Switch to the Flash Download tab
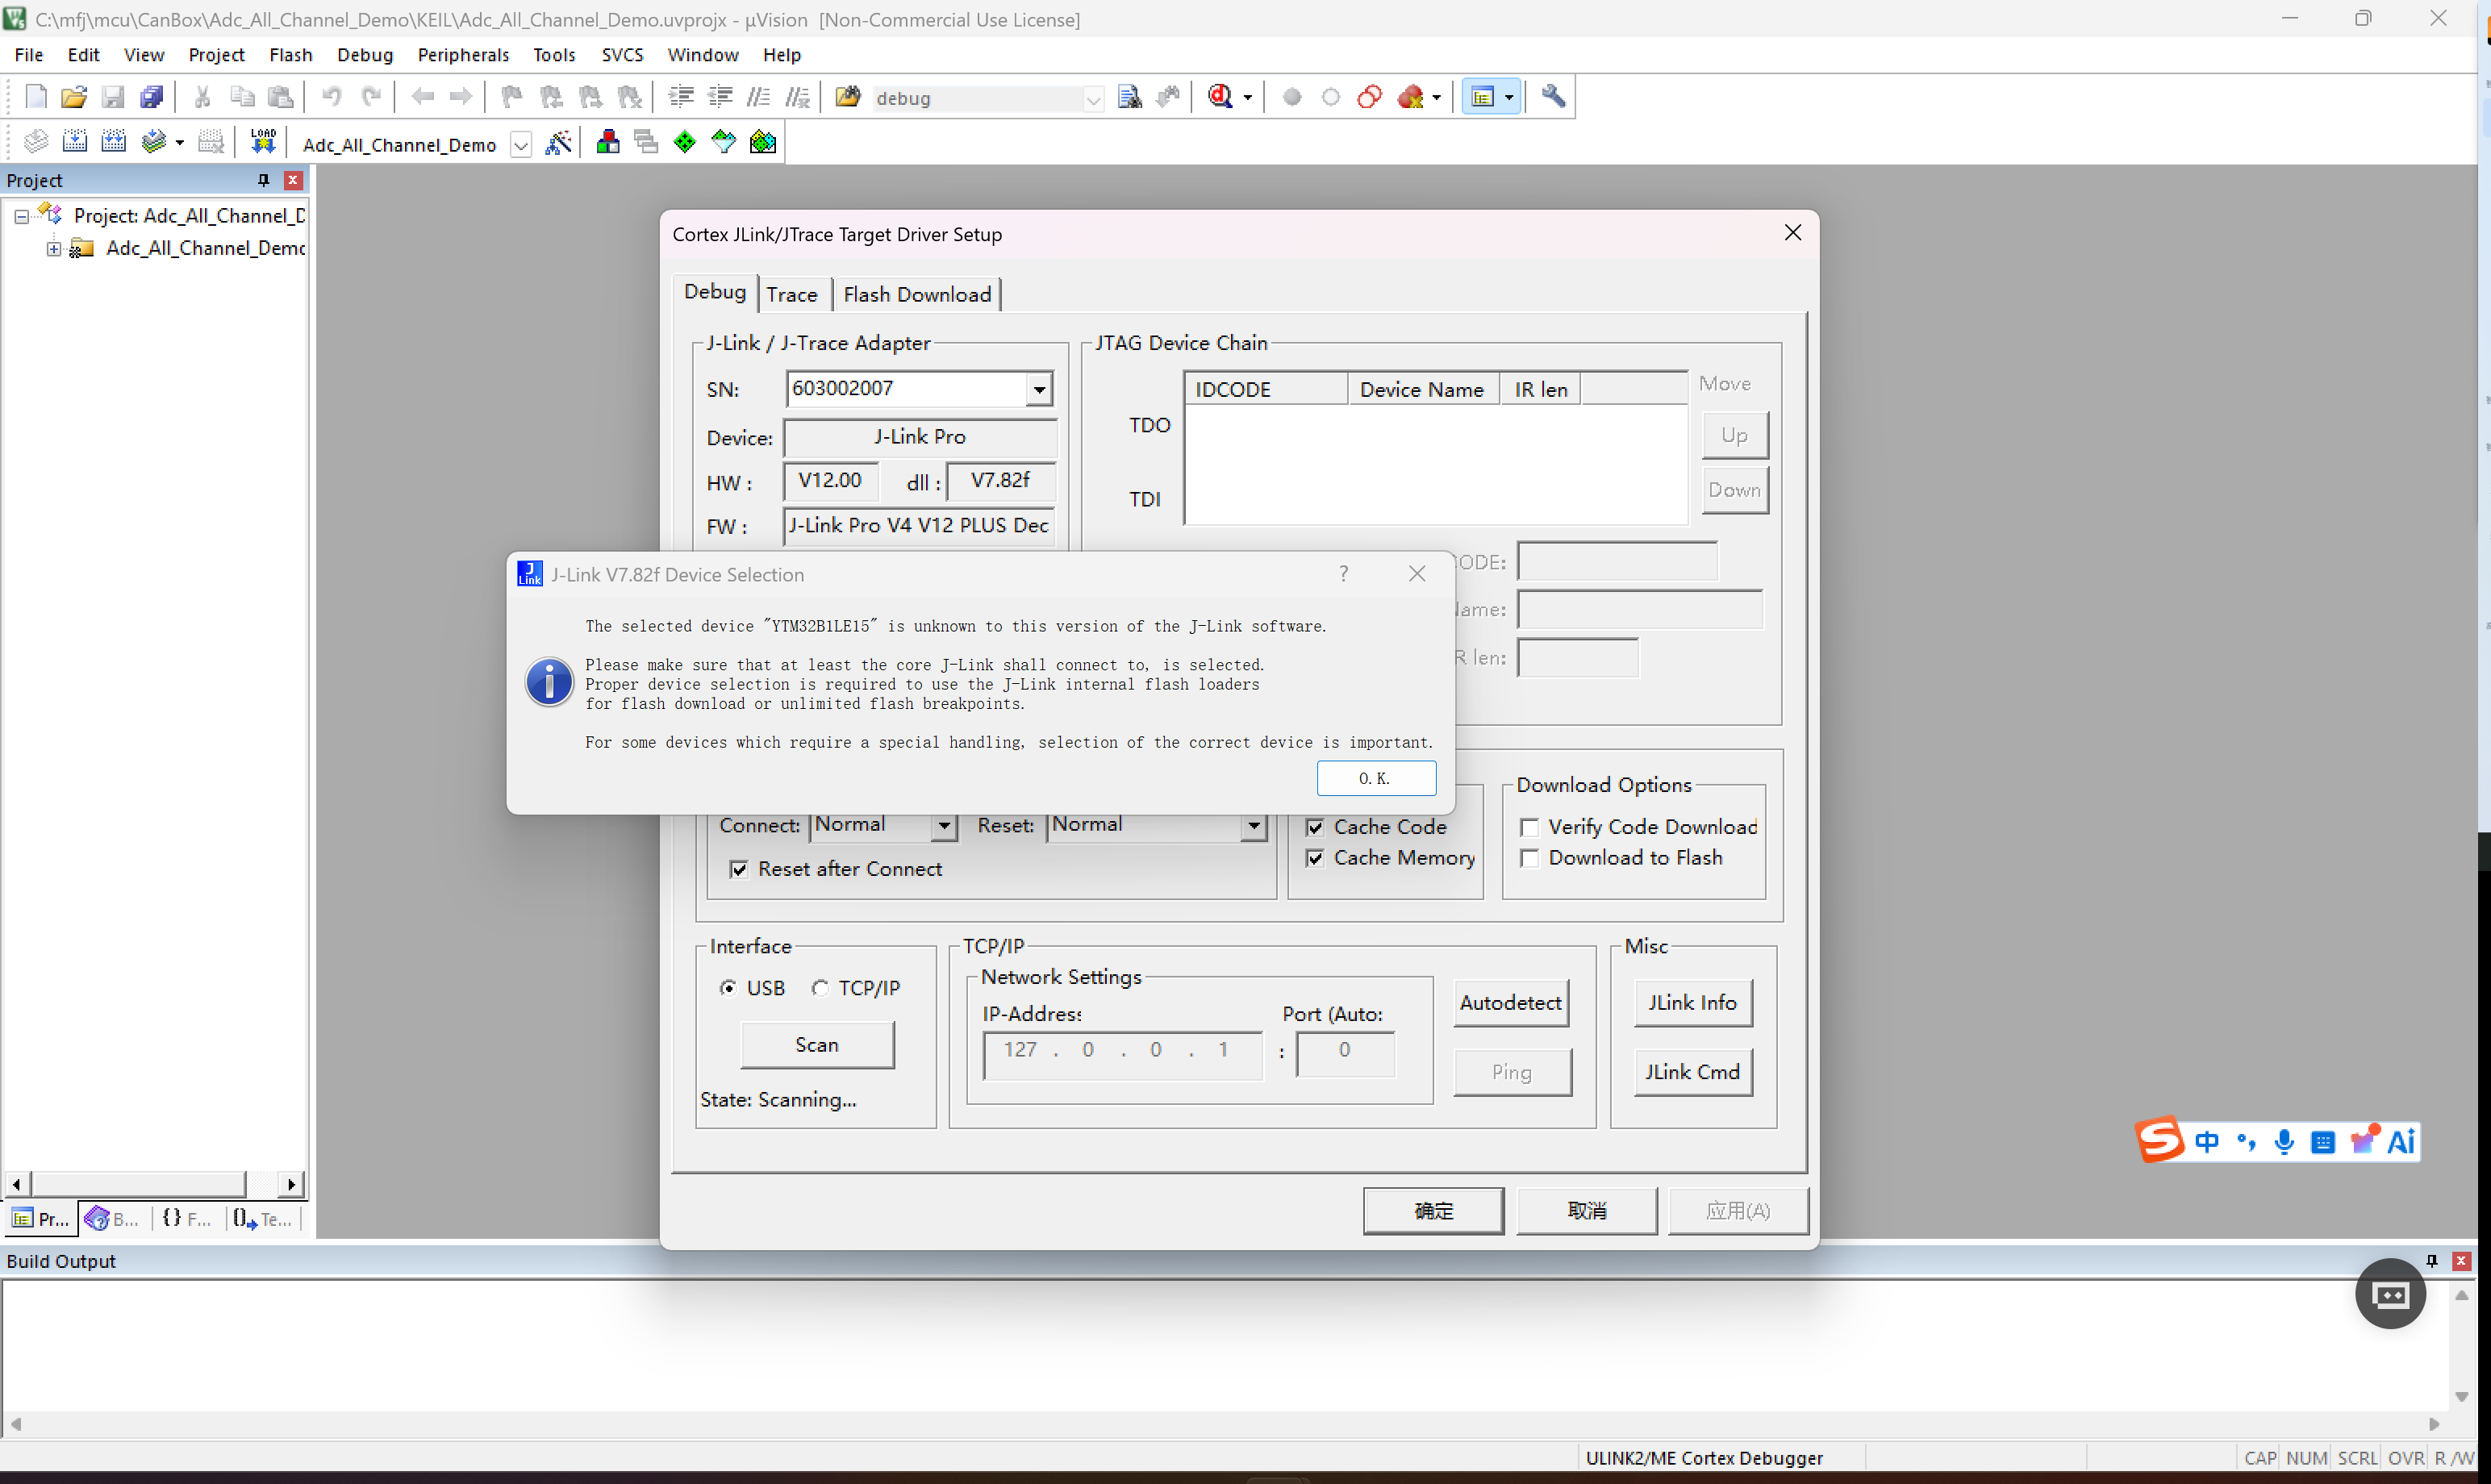The image size is (2491, 1484). click(x=917, y=294)
